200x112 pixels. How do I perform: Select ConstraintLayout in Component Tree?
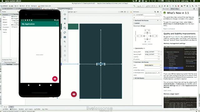coord(10,62)
